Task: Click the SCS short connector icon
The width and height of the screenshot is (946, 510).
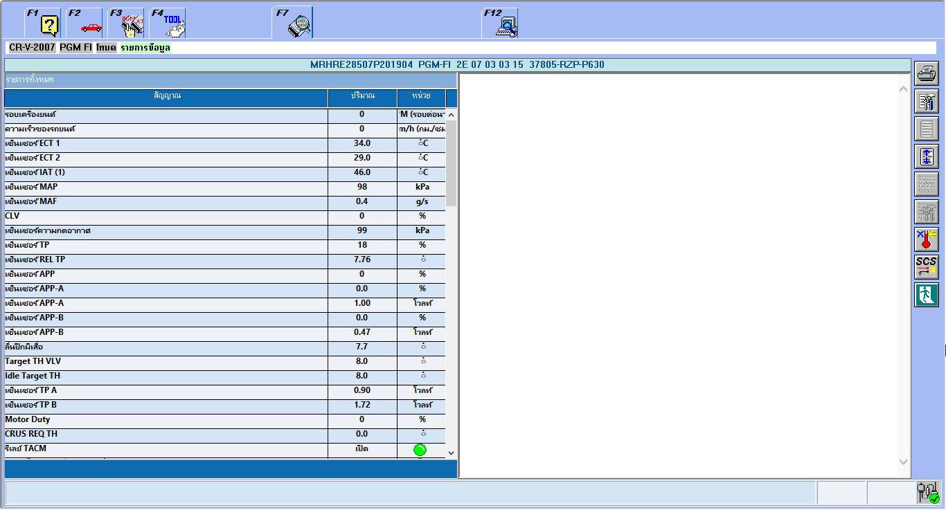Action: point(927,267)
